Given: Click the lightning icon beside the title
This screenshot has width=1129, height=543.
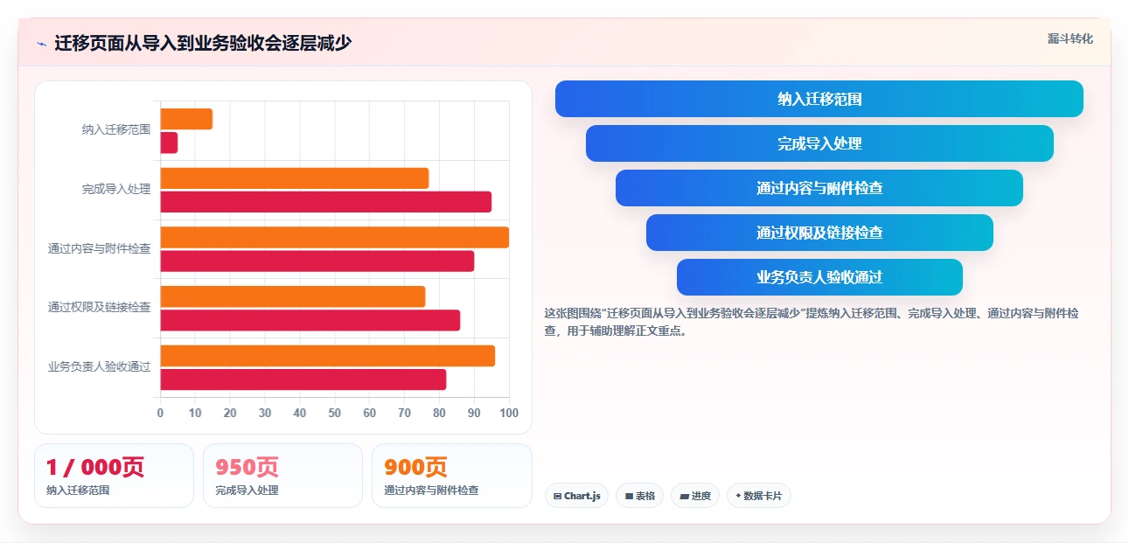Looking at the screenshot, I should (x=41, y=44).
